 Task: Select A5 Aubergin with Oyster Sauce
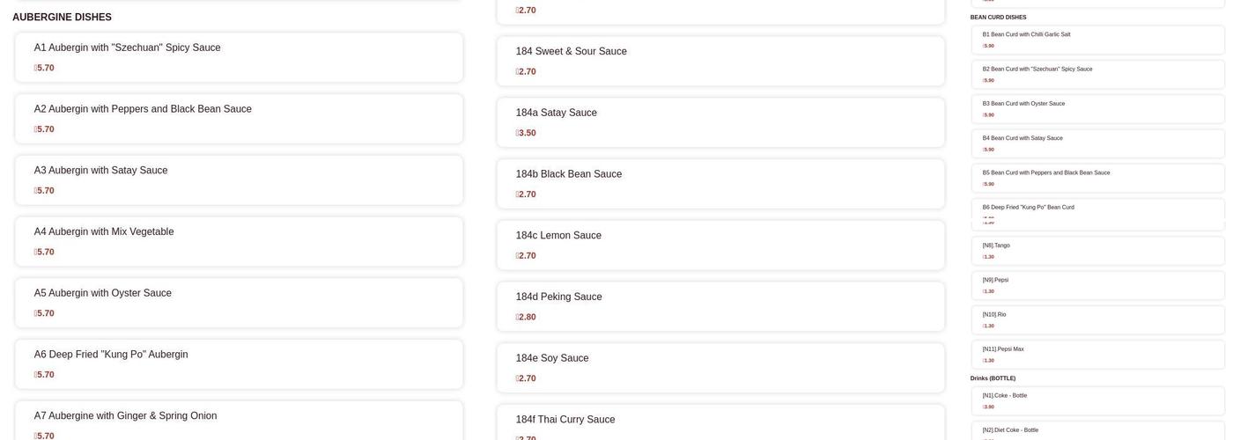[239, 303]
